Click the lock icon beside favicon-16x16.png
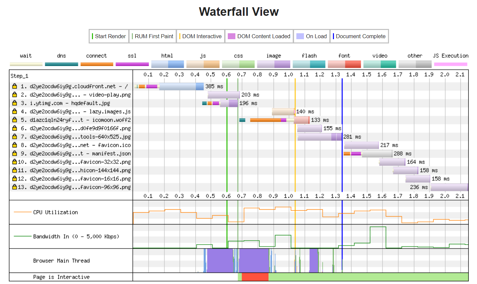The image size is (477, 284). (15, 179)
